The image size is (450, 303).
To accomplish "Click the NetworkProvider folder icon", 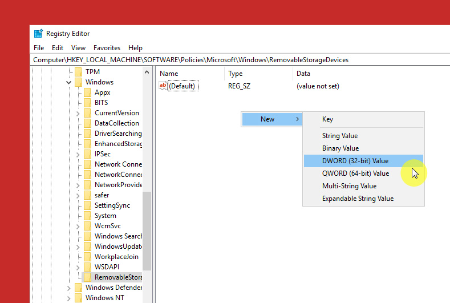I will click(x=87, y=185).
